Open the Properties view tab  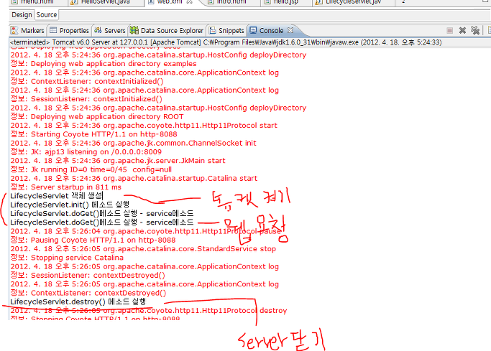(70, 30)
